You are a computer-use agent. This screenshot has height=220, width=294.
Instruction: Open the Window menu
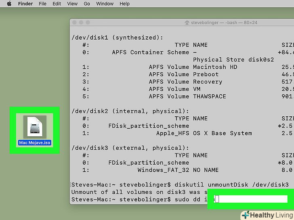coord(105,4)
